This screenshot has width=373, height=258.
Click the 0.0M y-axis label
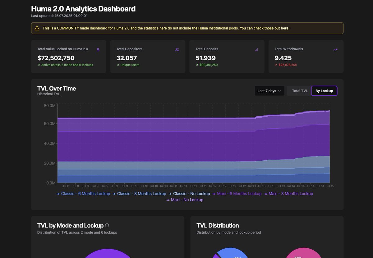point(50,183)
